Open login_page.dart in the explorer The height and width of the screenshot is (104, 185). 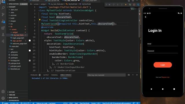(18, 38)
